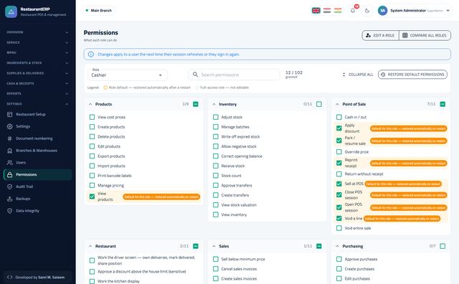This screenshot has height=284, width=459.
Task: Select the middle language flag
Action: click(327, 11)
